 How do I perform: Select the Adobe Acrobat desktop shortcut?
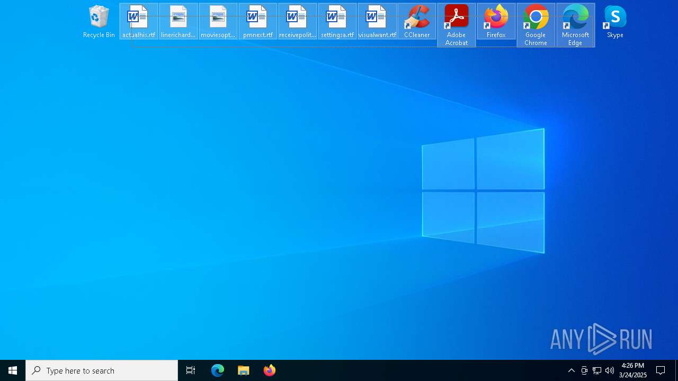(457, 25)
